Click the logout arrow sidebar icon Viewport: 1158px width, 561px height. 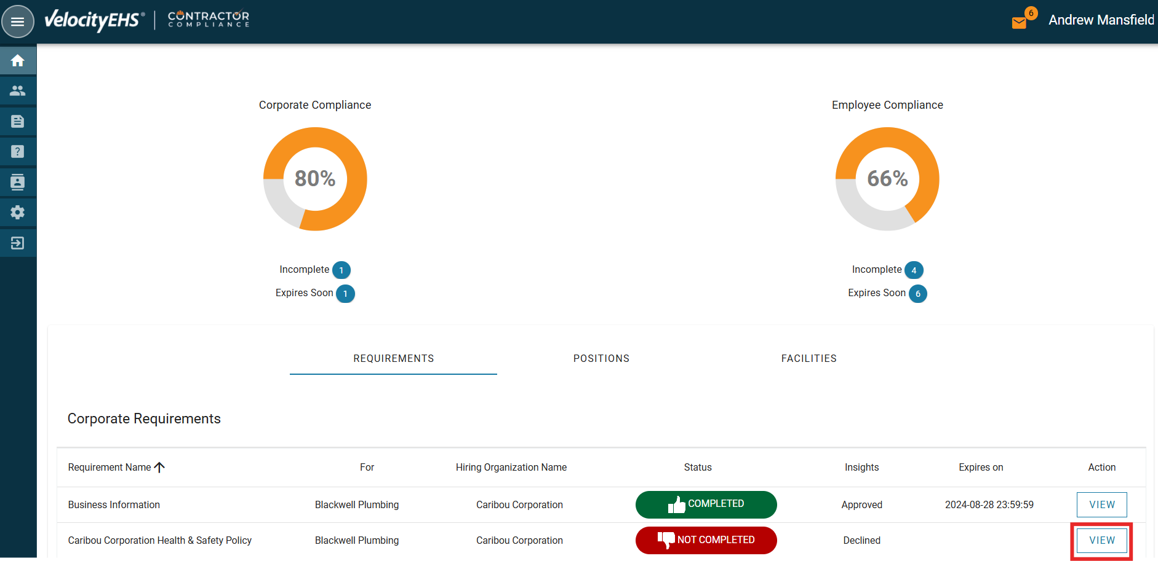click(x=18, y=243)
